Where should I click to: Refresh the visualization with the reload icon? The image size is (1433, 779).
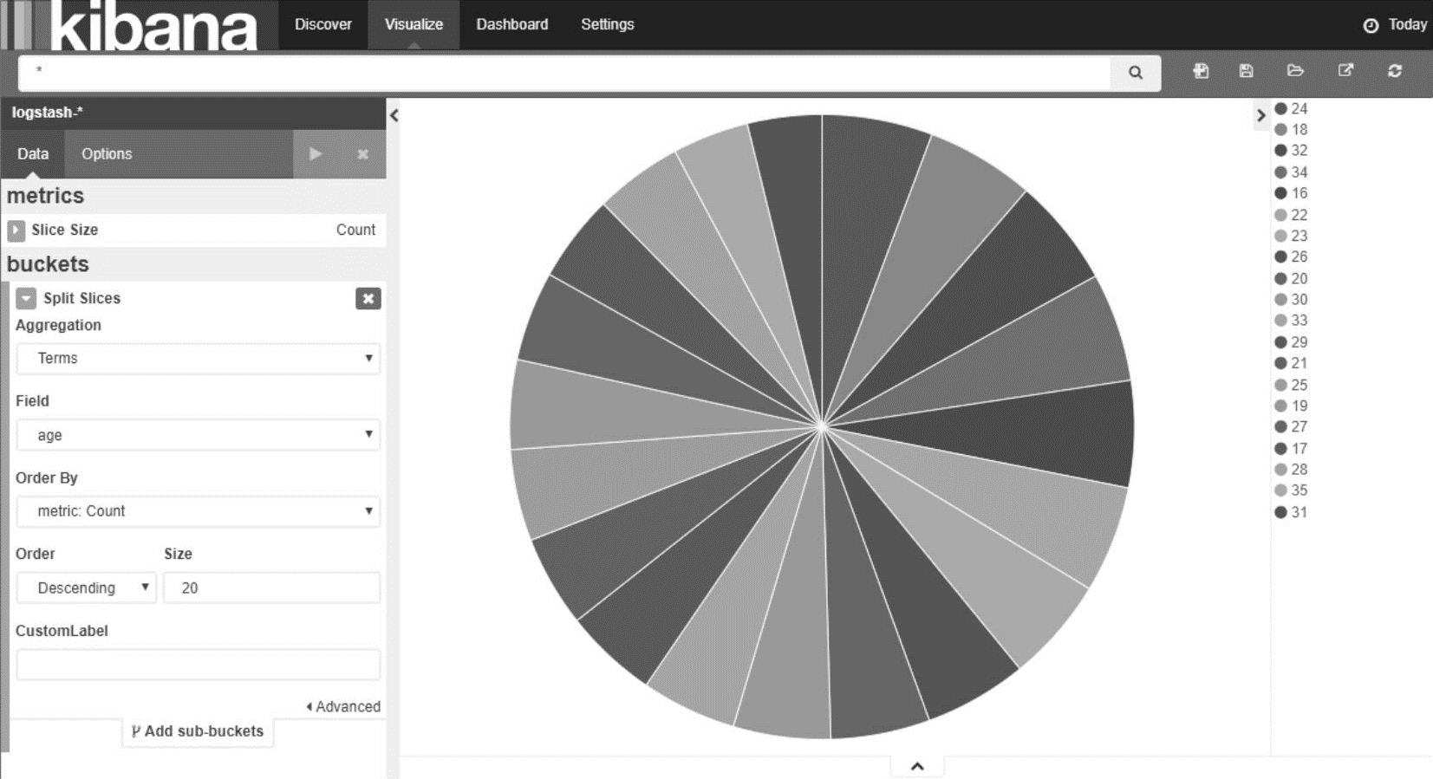click(x=1395, y=71)
